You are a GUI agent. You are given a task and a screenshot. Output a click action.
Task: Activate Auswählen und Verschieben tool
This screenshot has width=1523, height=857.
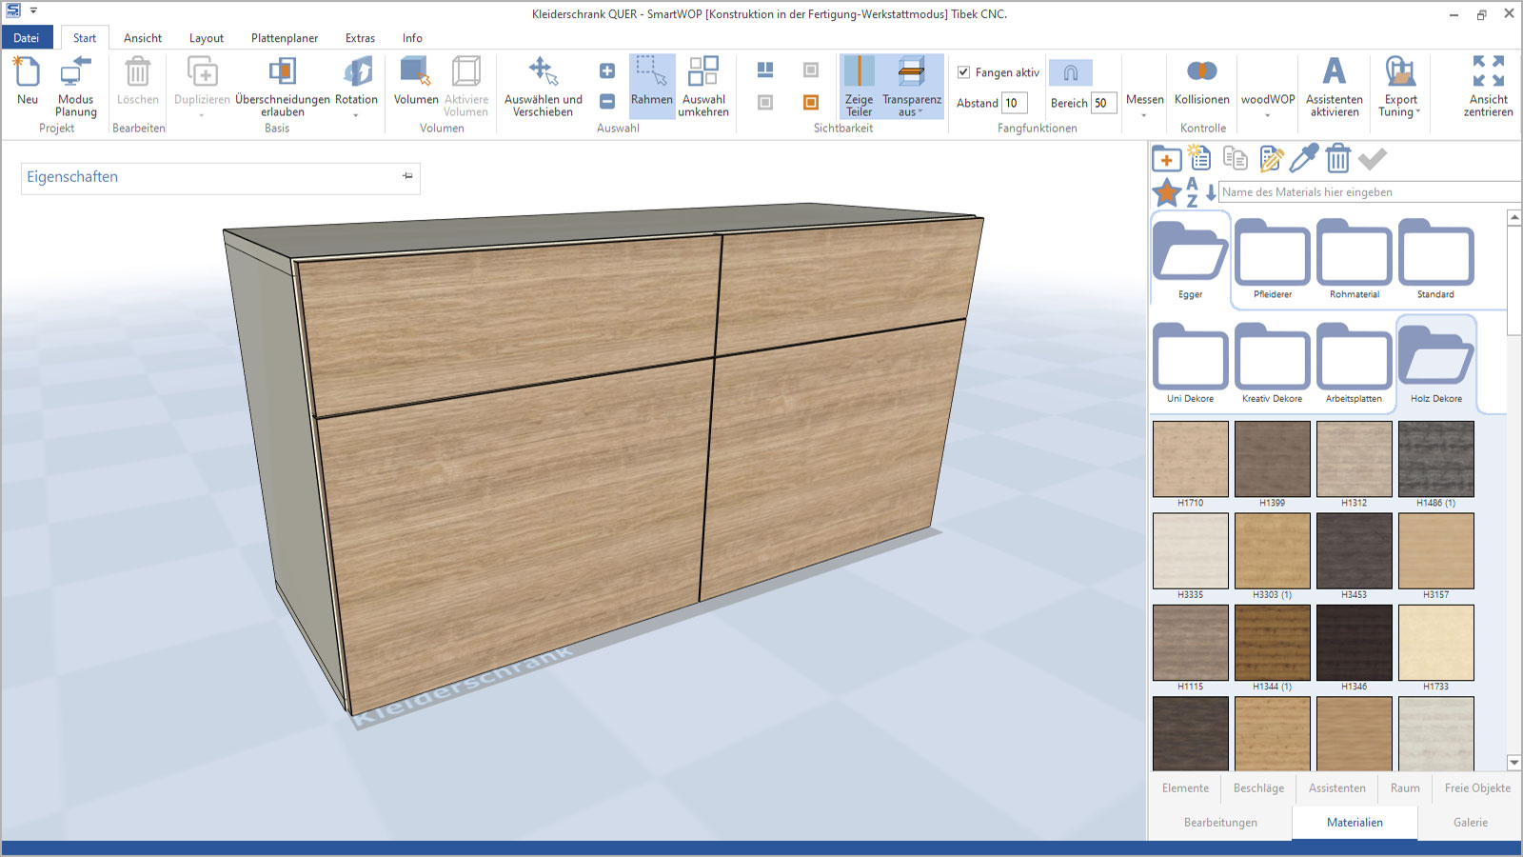coord(543,73)
